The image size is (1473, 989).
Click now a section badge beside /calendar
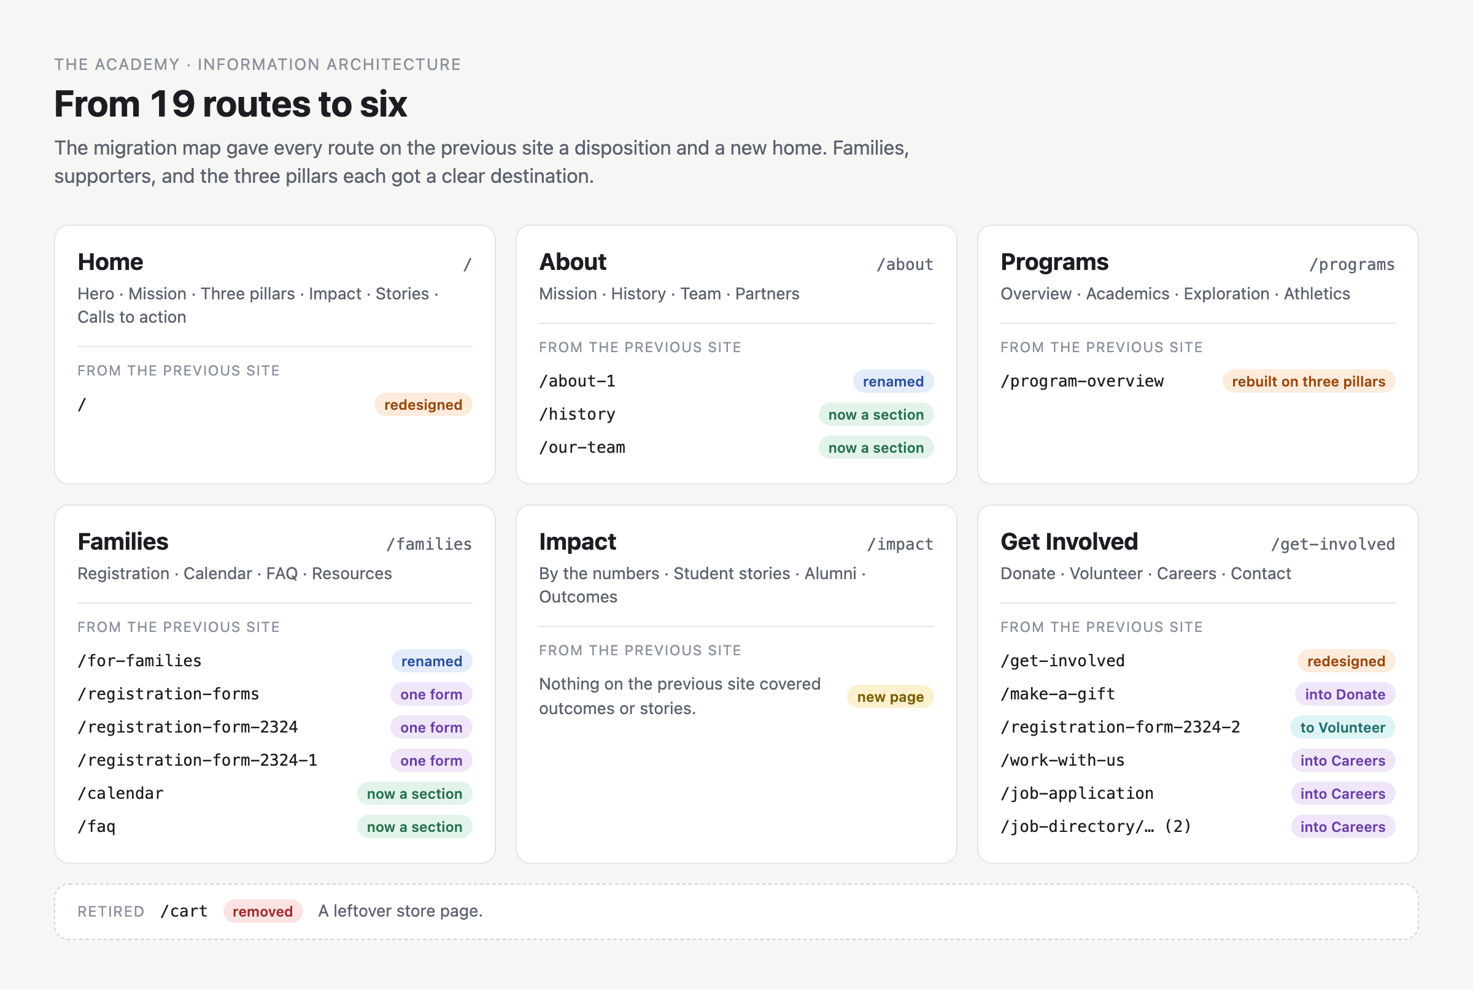pos(414,793)
